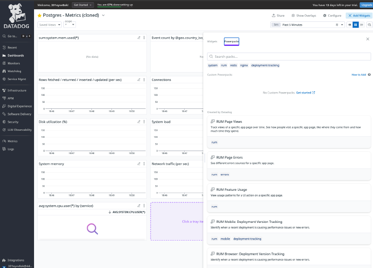Click the search zoom icon on the dashboard

369,25
